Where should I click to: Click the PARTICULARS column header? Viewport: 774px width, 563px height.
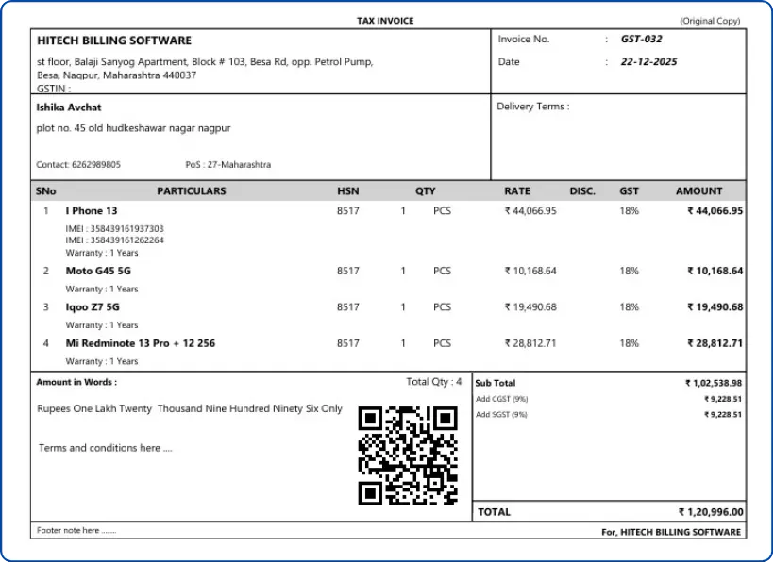pos(192,190)
